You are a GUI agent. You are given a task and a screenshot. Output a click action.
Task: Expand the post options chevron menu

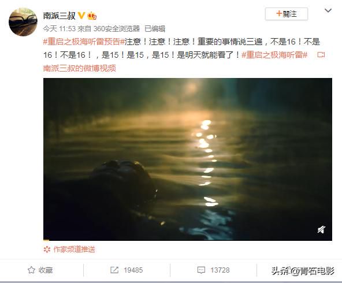pos(328,10)
